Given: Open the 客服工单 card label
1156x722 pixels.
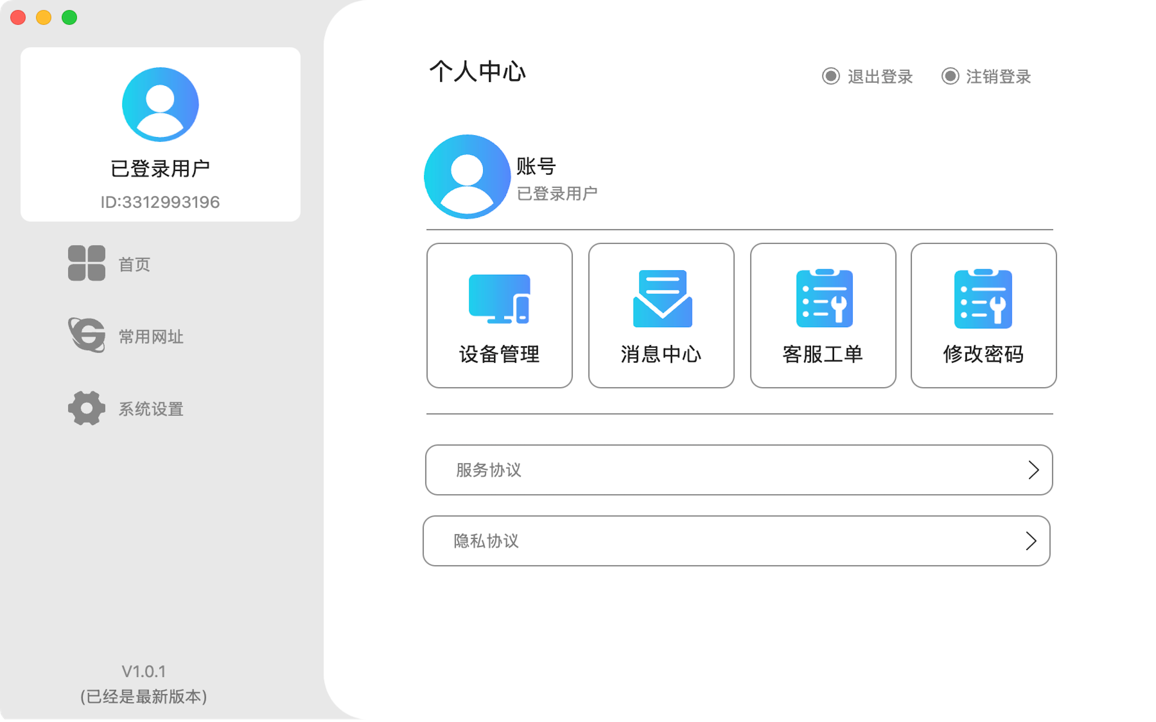Looking at the screenshot, I should [x=823, y=354].
